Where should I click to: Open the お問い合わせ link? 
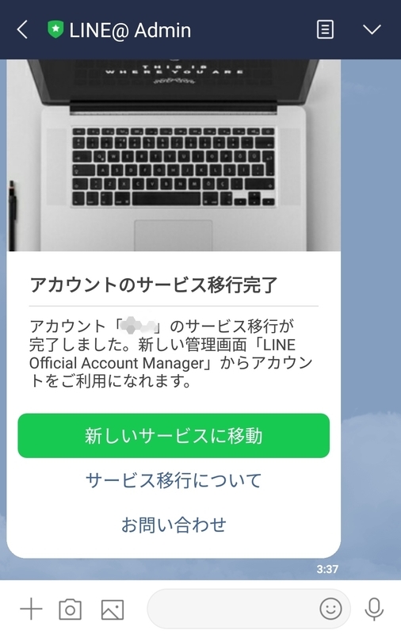point(174,525)
